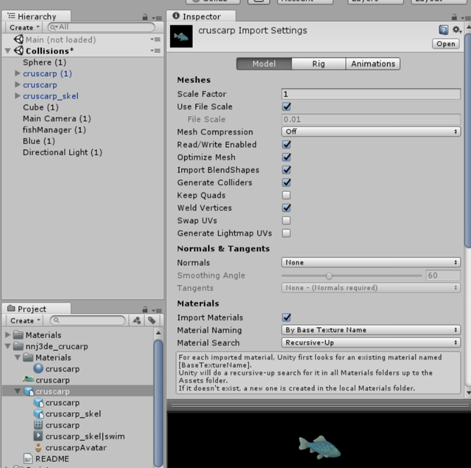Open the Project panel context menu icon
This screenshot has height=468, width=471.
(x=157, y=310)
